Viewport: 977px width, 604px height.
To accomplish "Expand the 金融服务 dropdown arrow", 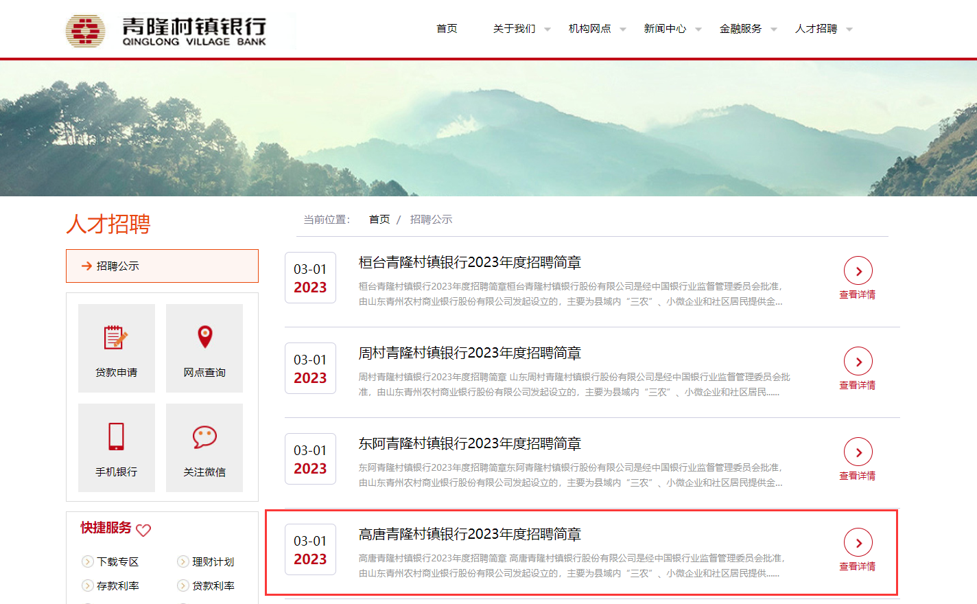I will pos(774,29).
